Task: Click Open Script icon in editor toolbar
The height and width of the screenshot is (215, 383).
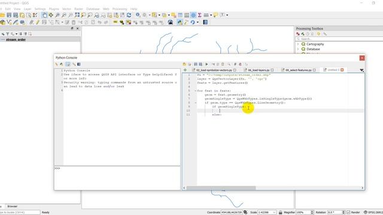Action: 184,64
